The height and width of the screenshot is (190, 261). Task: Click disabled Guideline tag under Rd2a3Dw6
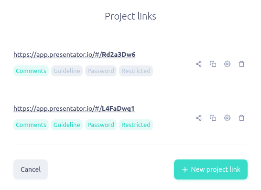pos(67,71)
